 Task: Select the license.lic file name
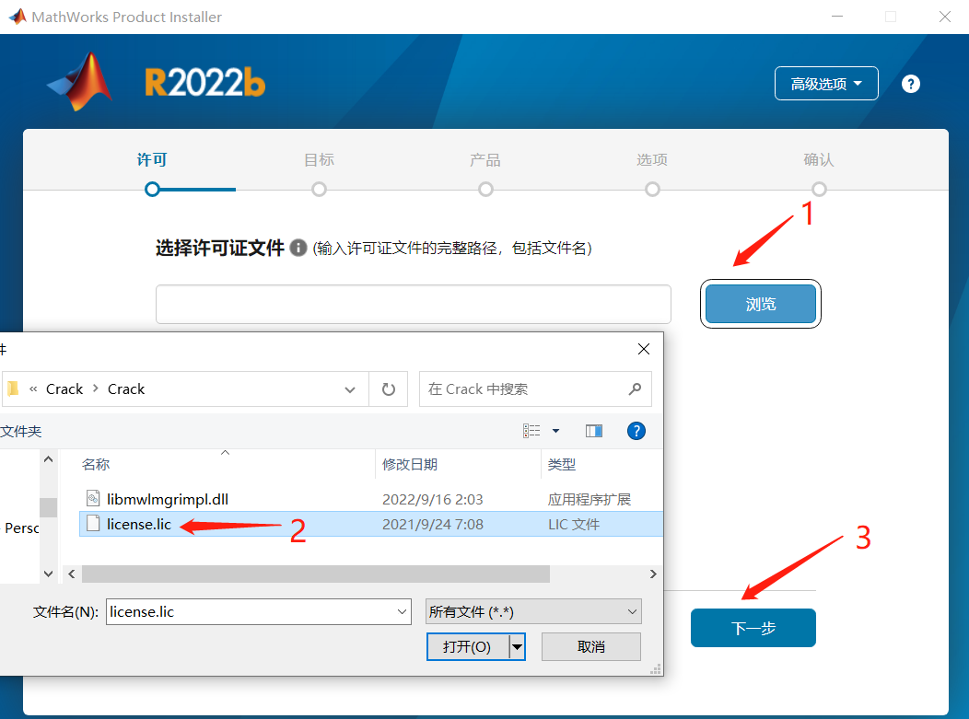point(139,525)
